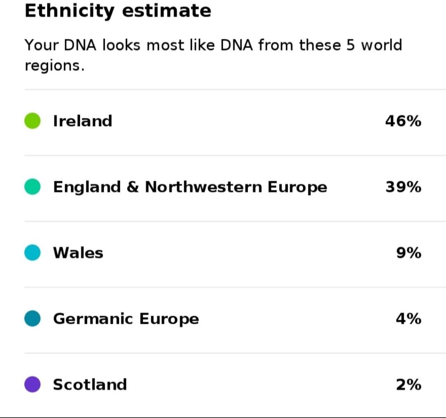Select the teal England & Northwestern Europe dot
The height and width of the screenshot is (418, 446).
click(x=33, y=187)
